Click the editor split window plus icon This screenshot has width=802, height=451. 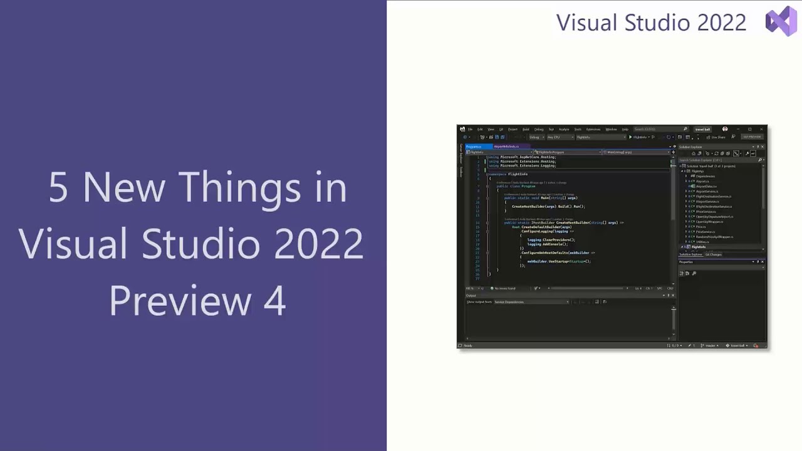click(x=674, y=152)
